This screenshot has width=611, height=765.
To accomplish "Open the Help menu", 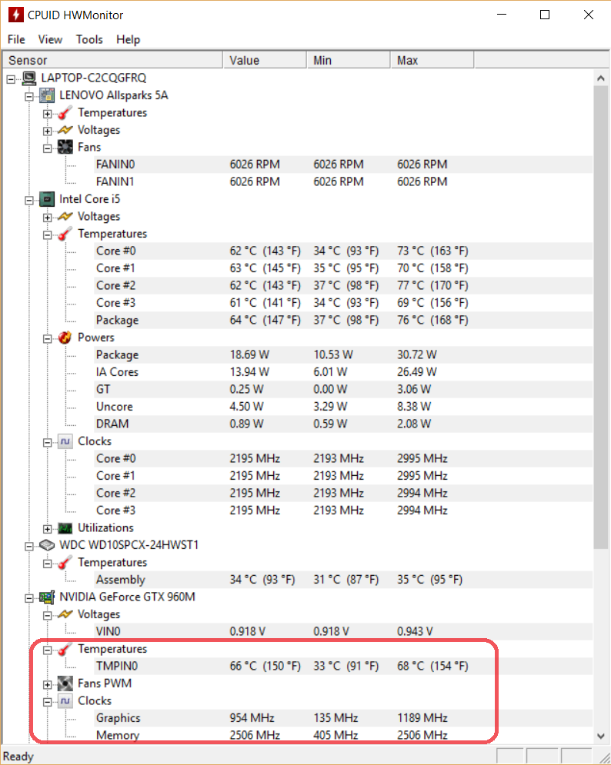I will coord(128,39).
